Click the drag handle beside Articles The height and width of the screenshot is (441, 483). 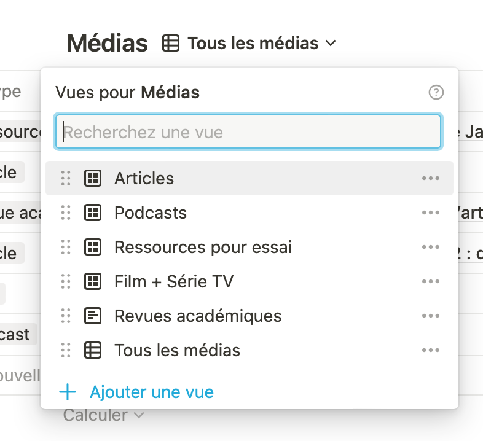coord(66,178)
